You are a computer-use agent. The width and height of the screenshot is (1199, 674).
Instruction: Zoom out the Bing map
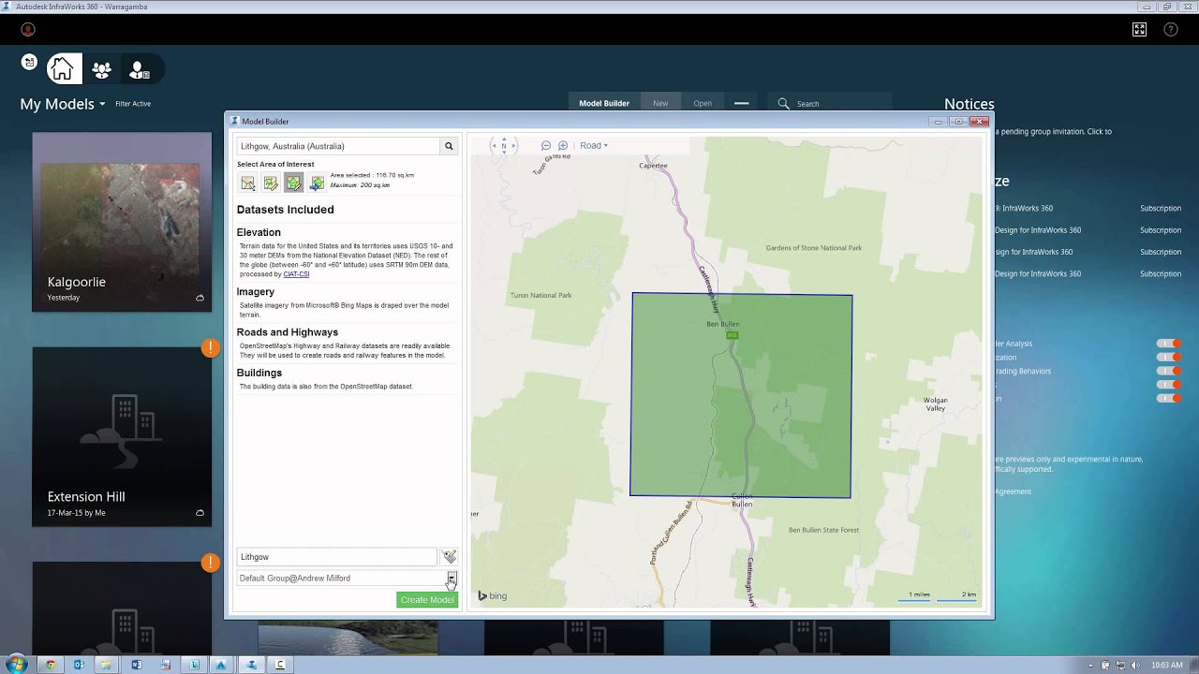pyautogui.click(x=546, y=145)
